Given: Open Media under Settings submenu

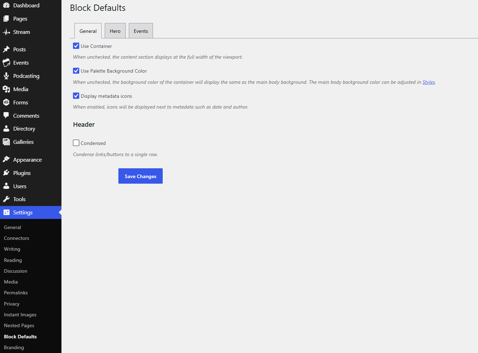Looking at the screenshot, I should tap(11, 282).
